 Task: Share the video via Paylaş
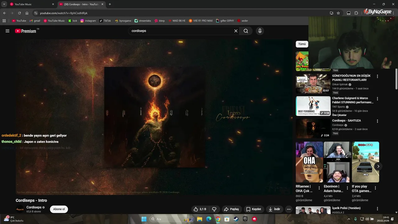[231, 209]
